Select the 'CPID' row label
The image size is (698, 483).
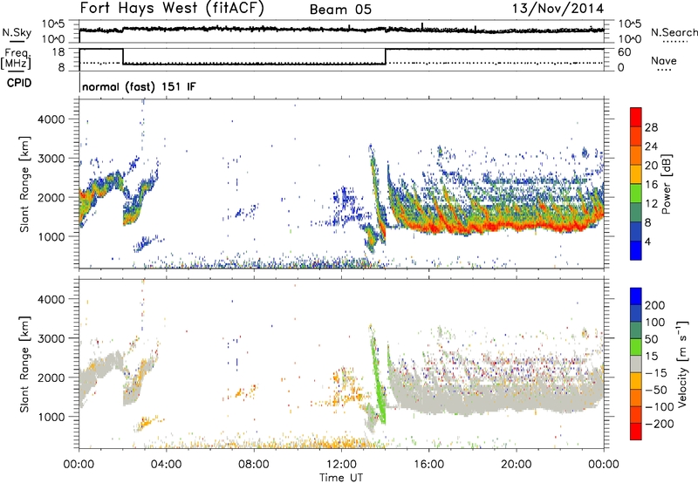click(x=19, y=83)
